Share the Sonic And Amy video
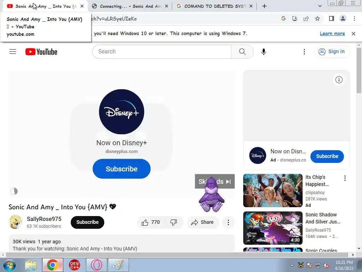This screenshot has width=362, height=272. pos(202,222)
